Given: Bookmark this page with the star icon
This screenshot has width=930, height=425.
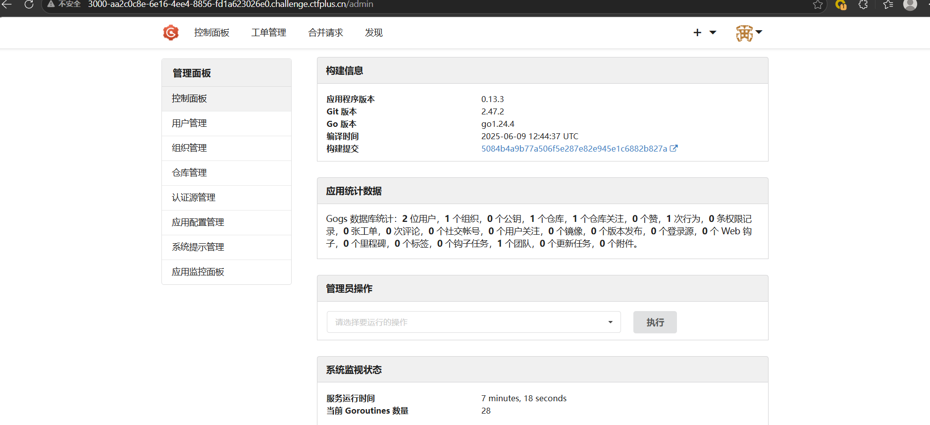Looking at the screenshot, I should tap(818, 5).
